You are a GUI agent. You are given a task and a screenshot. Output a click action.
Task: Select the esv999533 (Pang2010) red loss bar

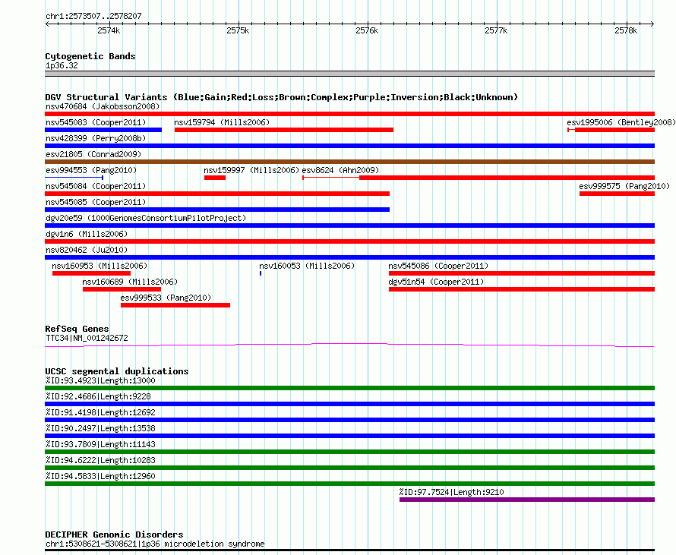[175, 305]
